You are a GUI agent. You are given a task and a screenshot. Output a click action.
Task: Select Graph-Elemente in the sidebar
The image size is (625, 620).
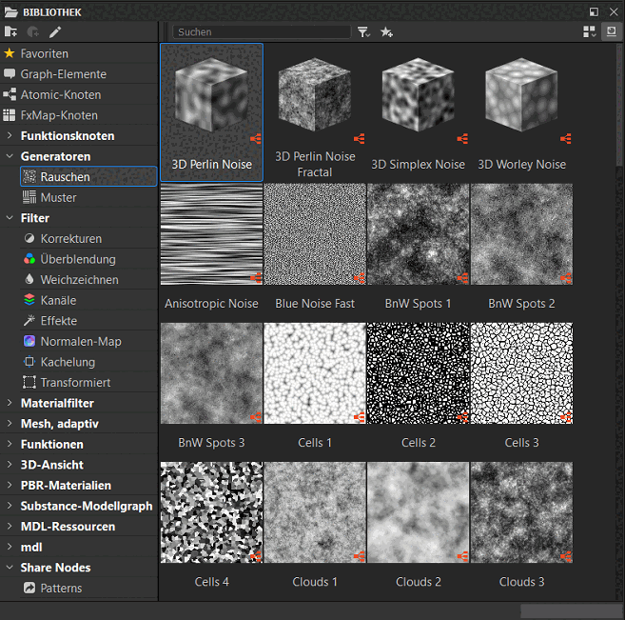point(79,74)
